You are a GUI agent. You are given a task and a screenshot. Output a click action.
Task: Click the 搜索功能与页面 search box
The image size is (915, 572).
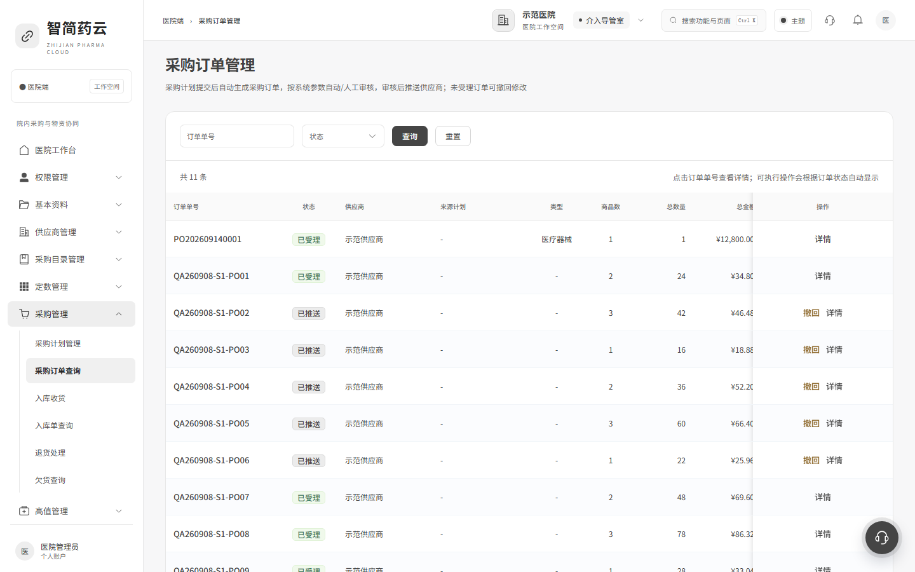714,20
